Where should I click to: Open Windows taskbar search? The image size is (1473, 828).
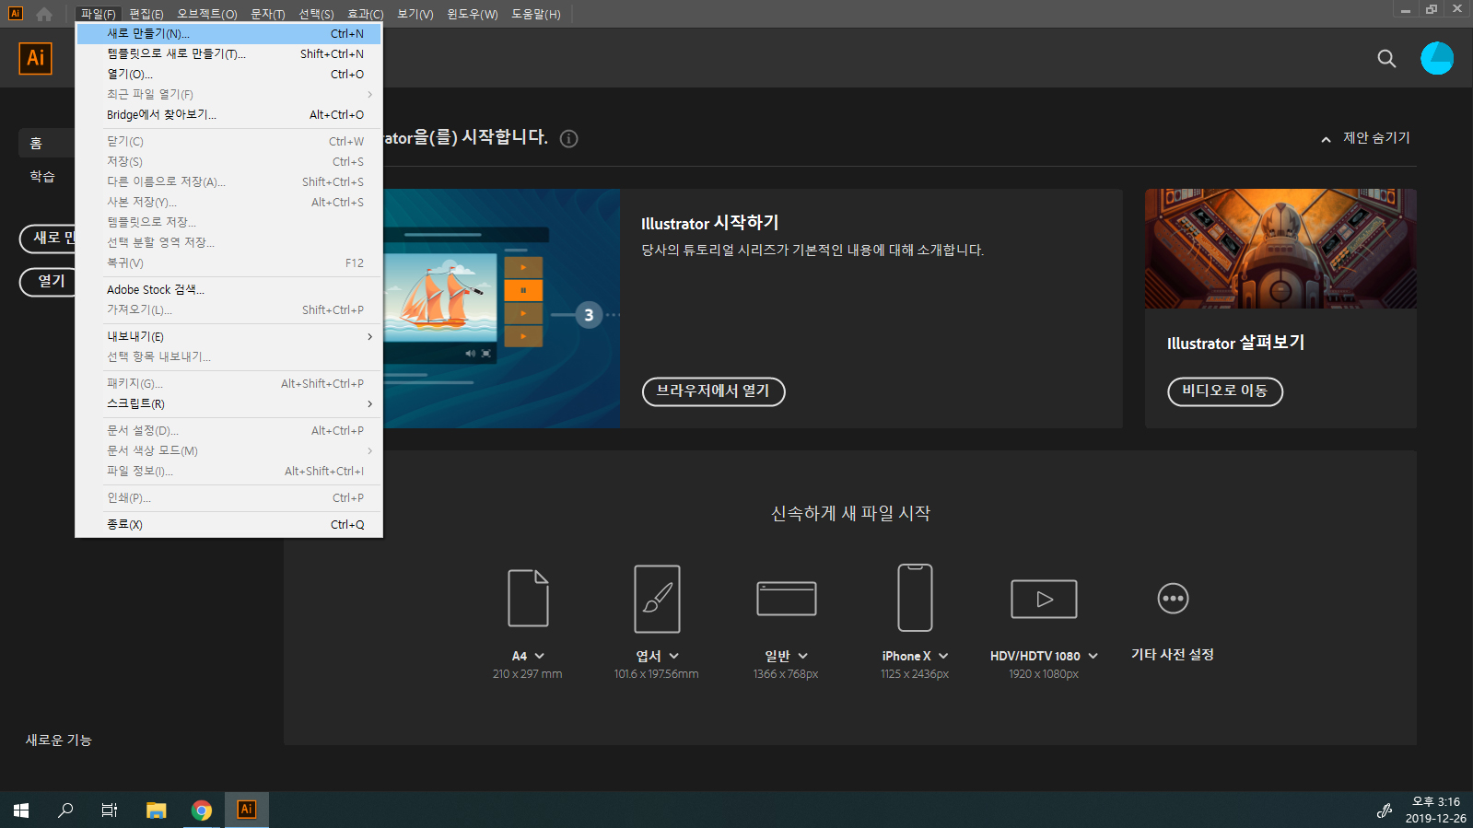[65, 810]
